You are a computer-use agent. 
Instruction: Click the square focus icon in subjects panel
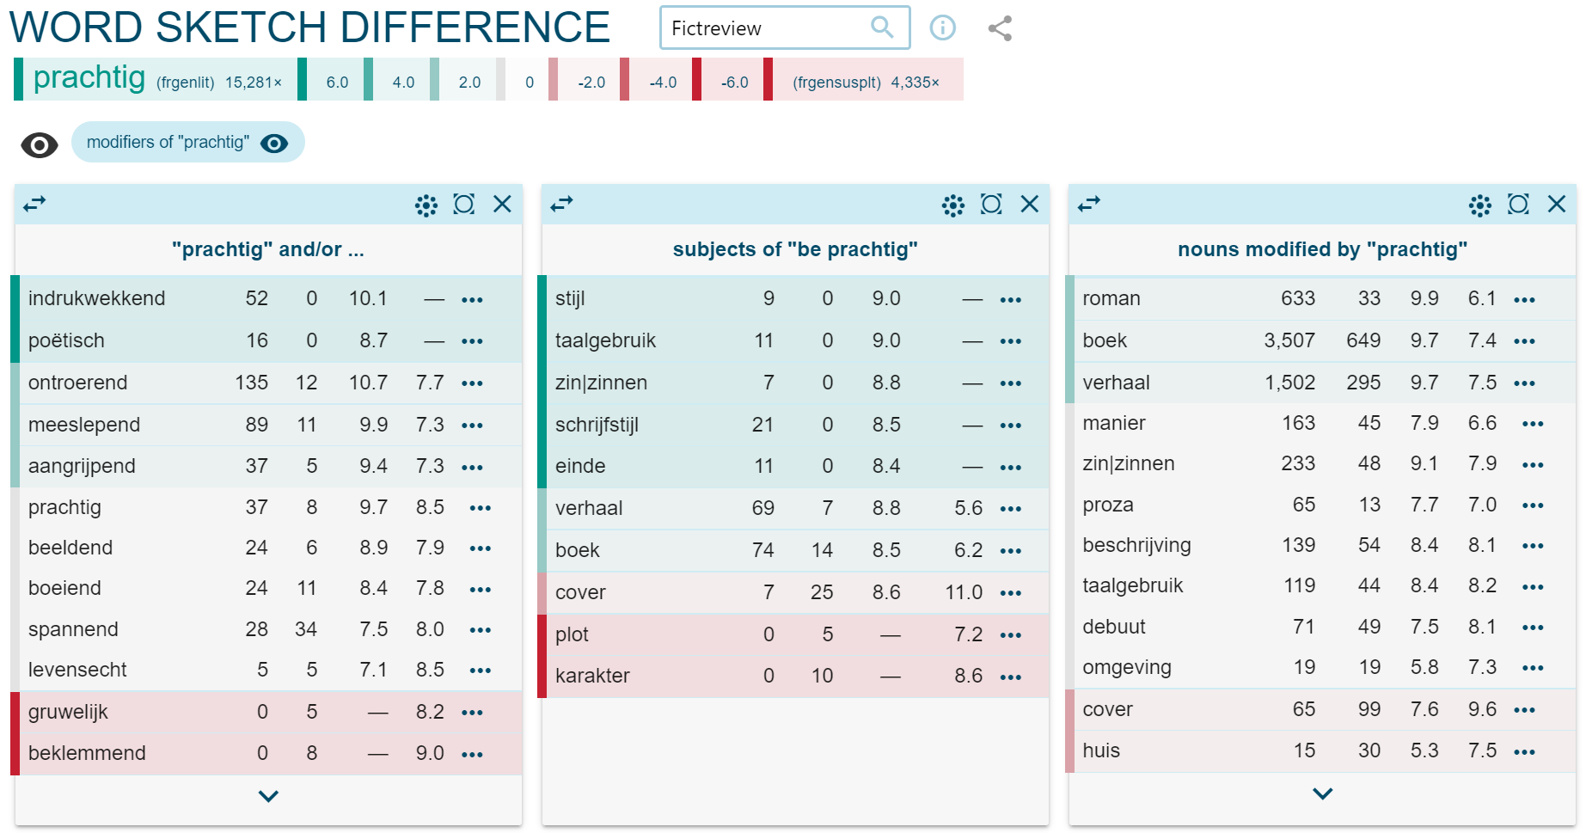click(990, 205)
